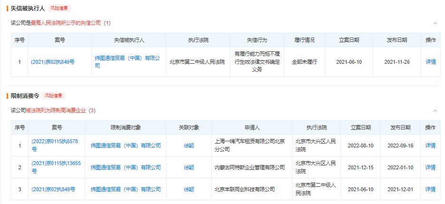Click the 2021-11-26 发布日期 cell

(x=397, y=62)
